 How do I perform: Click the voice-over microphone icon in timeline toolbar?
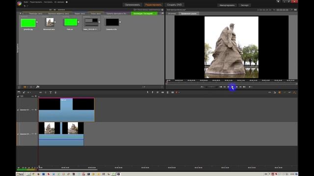click(x=55, y=92)
